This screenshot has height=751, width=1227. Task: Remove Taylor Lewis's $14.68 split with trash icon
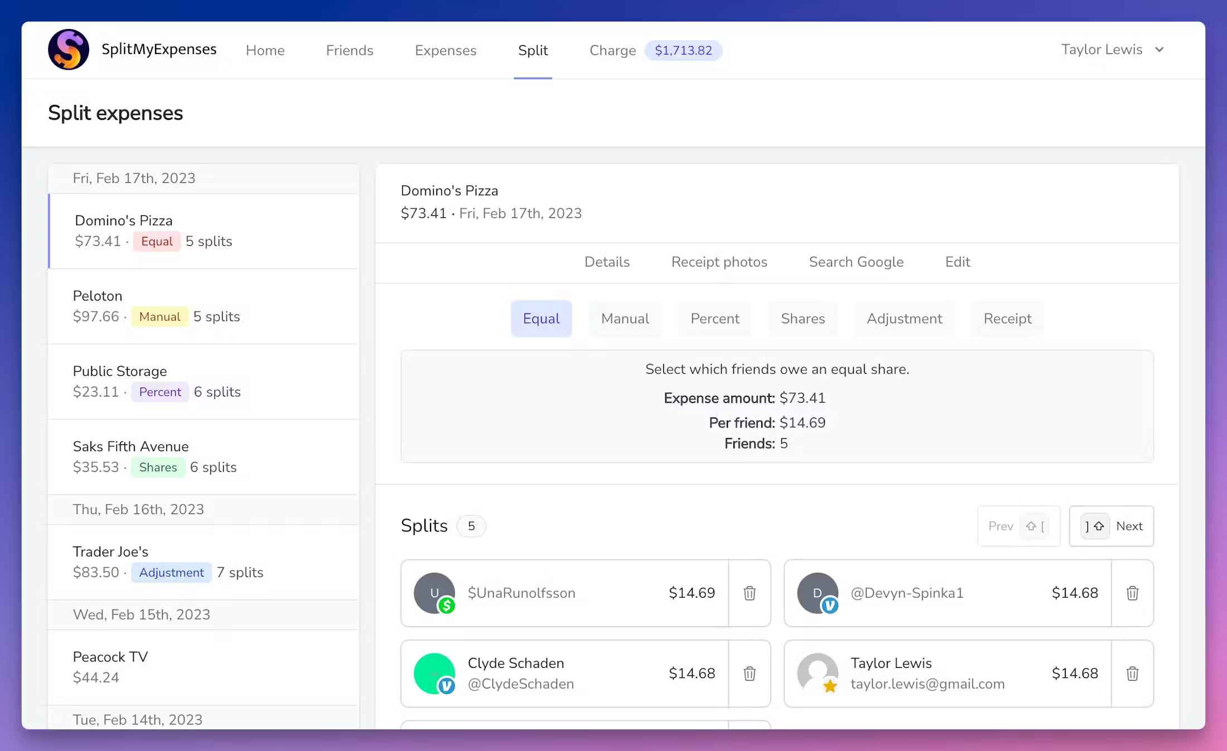(x=1132, y=674)
